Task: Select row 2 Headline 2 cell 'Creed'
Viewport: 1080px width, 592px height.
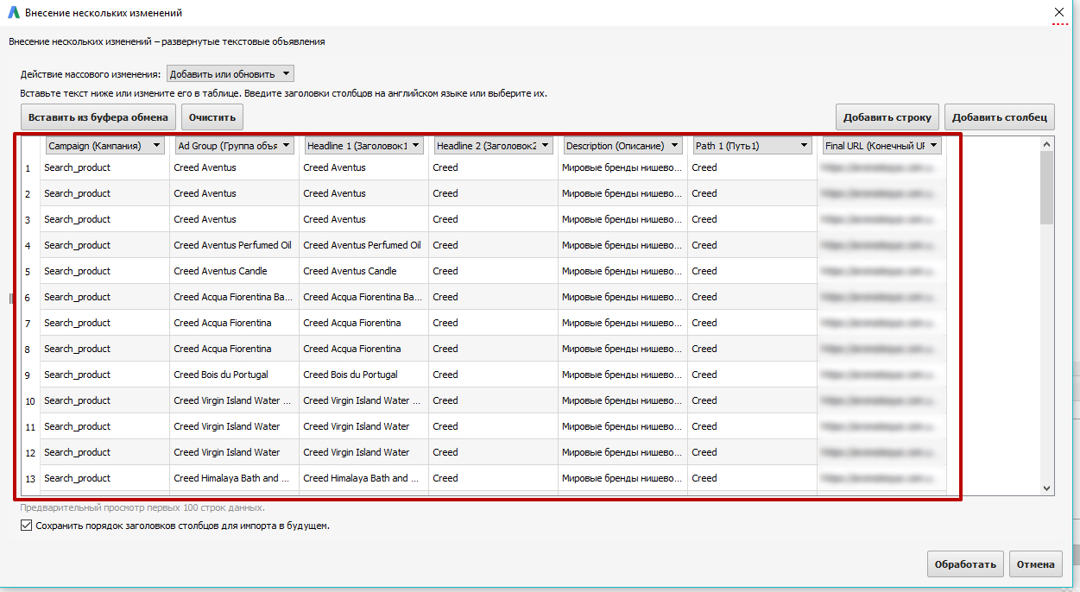Action: (493, 193)
